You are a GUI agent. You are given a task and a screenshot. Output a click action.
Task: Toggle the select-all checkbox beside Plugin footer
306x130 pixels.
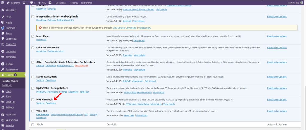pyautogui.click(x=33, y=124)
